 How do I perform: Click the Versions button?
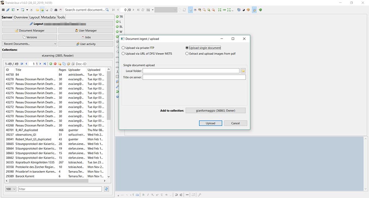(30, 37)
